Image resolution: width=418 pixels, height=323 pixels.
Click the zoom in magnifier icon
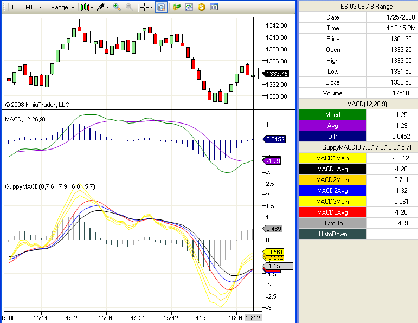(117, 7)
